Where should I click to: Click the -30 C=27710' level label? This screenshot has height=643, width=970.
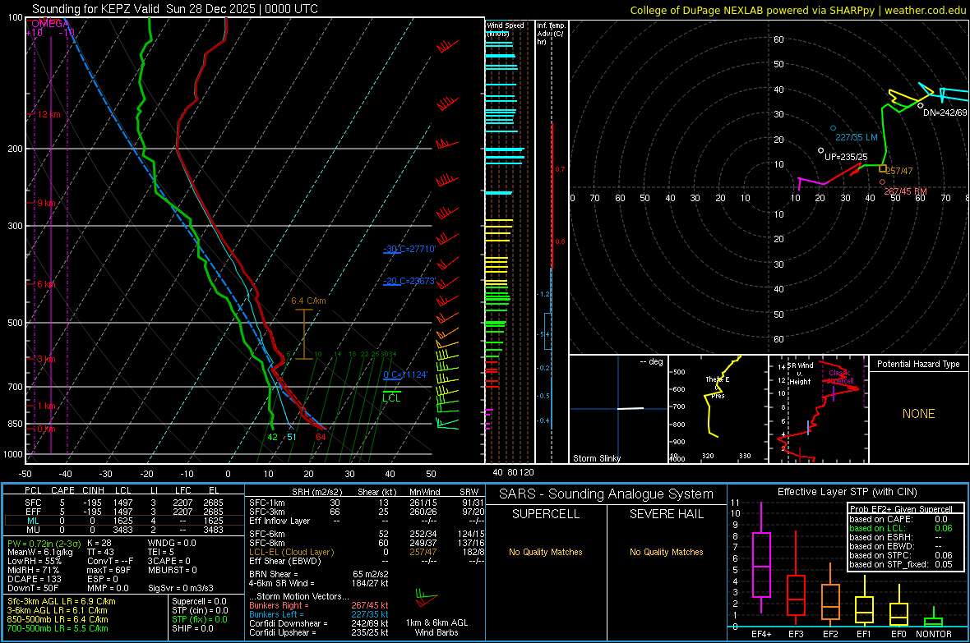[x=409, y=249]
